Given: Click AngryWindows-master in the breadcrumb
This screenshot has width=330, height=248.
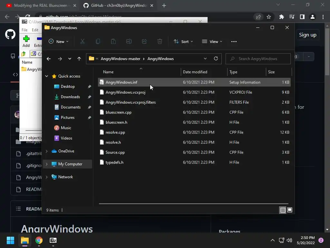Looking at the screenshot, I should coord(121,59).
